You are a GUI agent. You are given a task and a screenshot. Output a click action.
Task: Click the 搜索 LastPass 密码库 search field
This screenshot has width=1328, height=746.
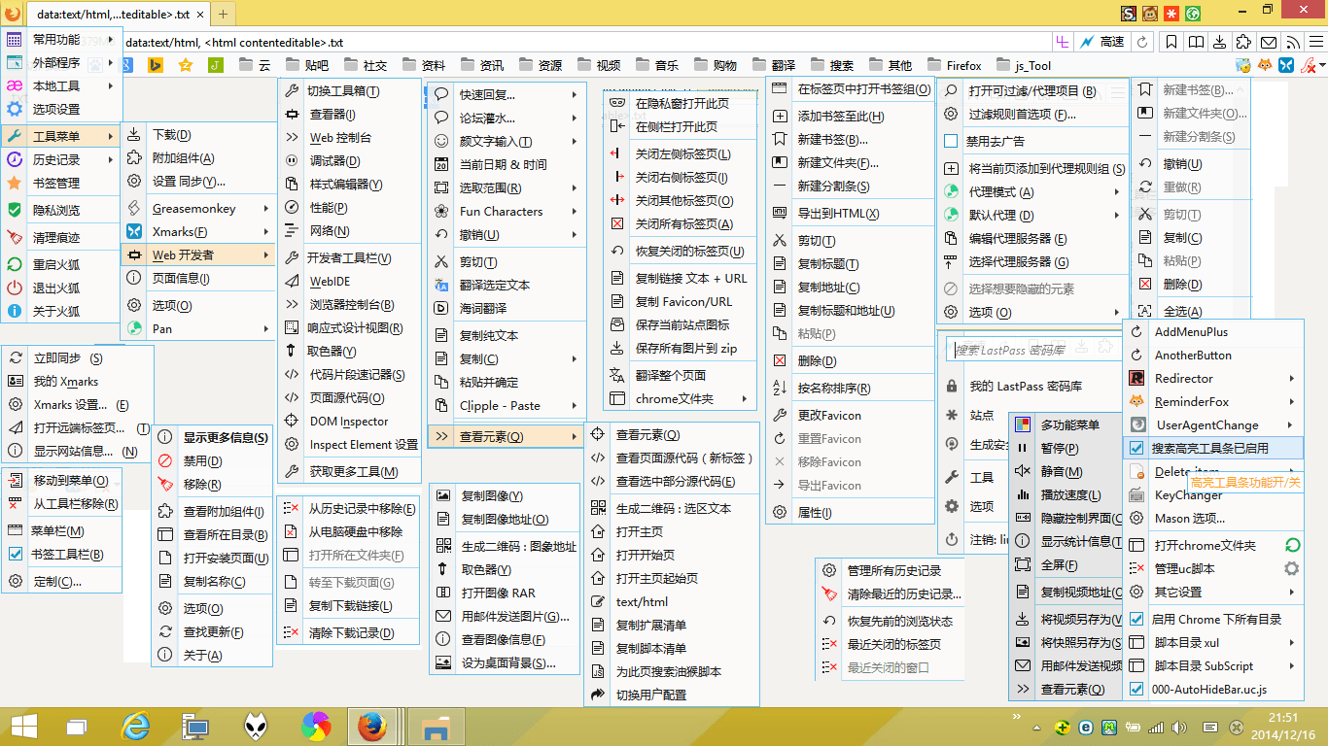pyautogui.click(x=1021, y=350)
